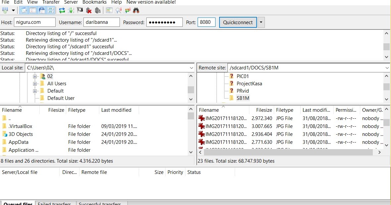The height and width of the screenshot is (205, 391).
Task: Disconnect from the server
Action: point(89,10)
